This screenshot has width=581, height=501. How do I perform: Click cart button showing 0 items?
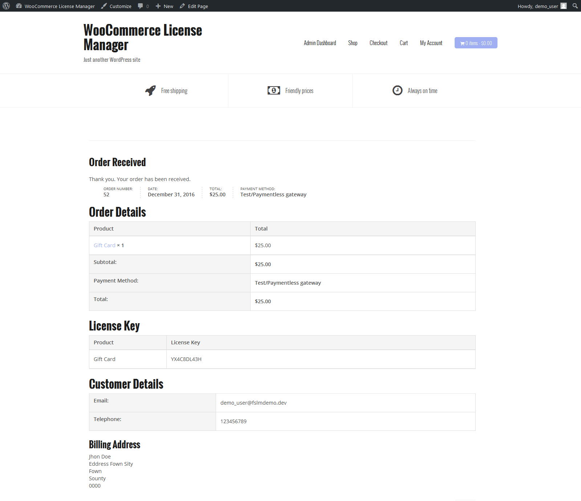(476, 43)
